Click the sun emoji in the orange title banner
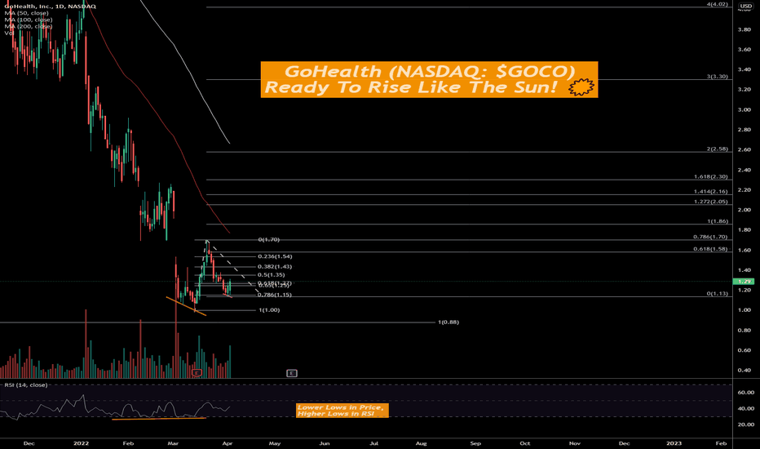 point(581,87)
